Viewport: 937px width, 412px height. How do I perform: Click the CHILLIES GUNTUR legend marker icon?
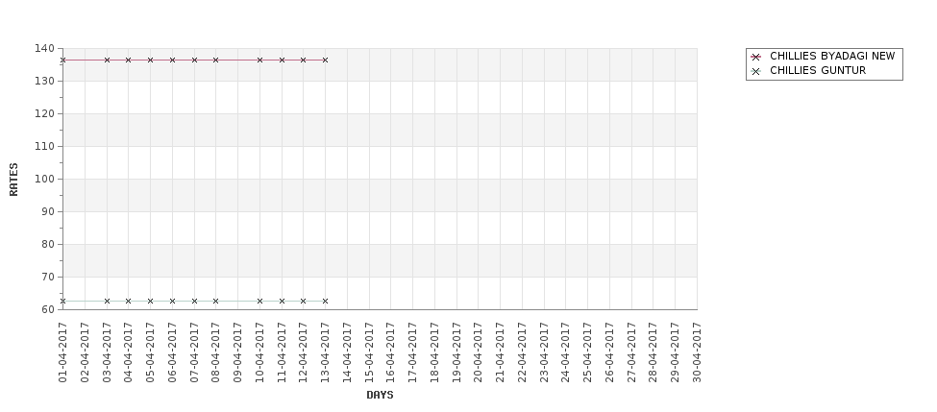tap(756, 71)
